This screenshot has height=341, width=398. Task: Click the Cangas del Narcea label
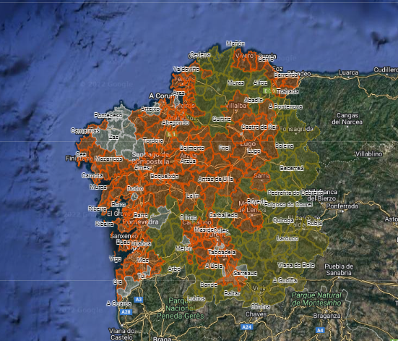click(x=347, y=119)
